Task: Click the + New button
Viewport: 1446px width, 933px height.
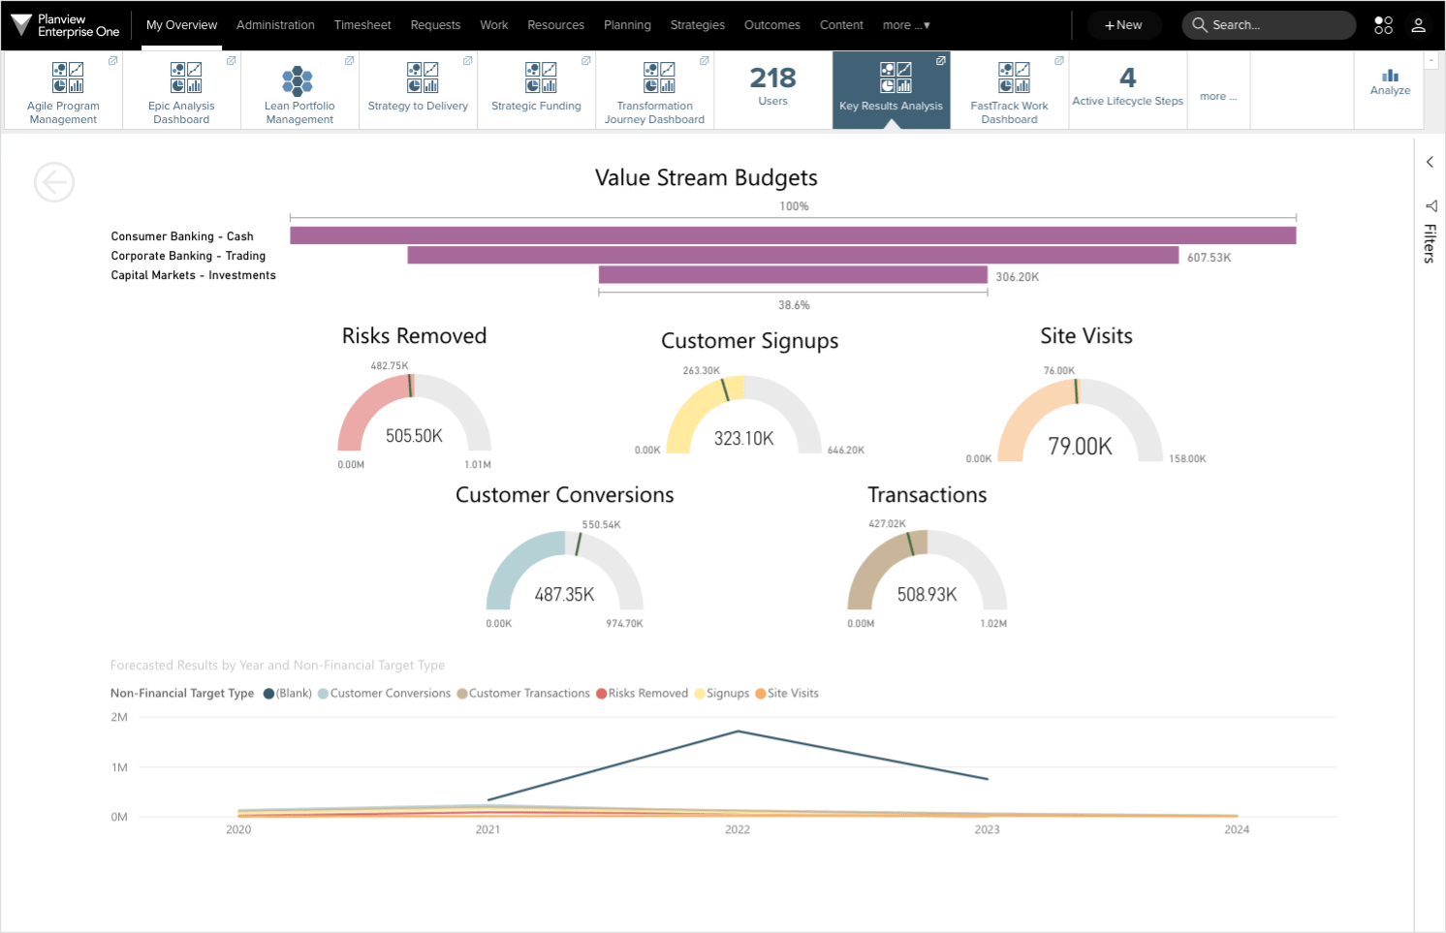Action: 1123,25
